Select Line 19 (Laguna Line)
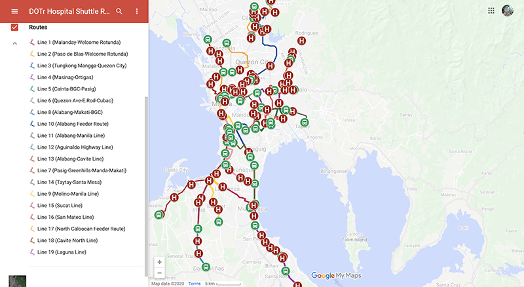 [x=62, y=252]
